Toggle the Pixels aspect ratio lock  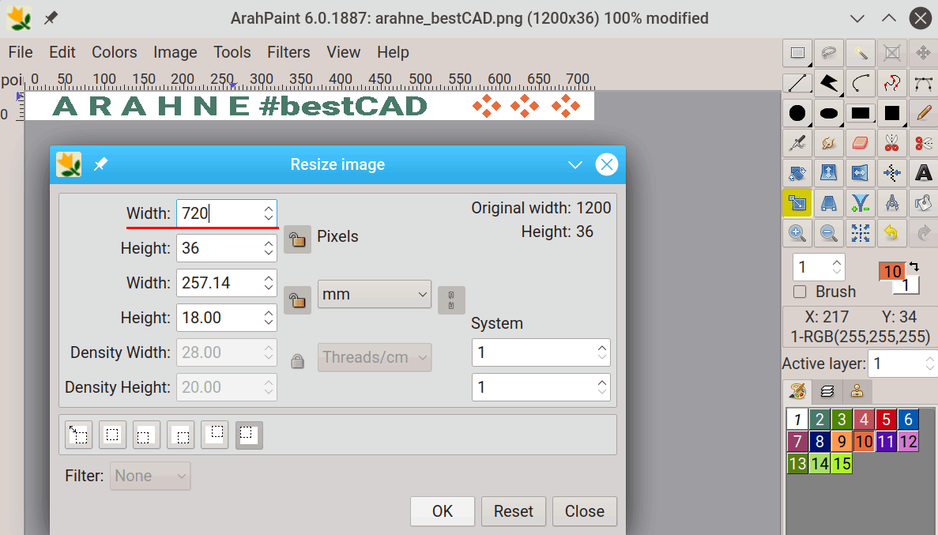click(297, 239)
